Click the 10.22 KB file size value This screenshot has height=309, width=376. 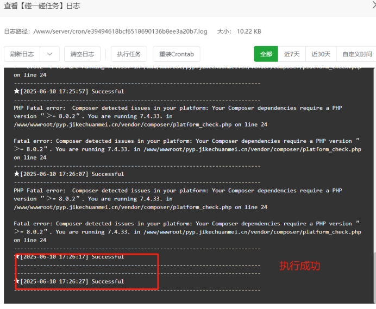[x=249, y=31]
